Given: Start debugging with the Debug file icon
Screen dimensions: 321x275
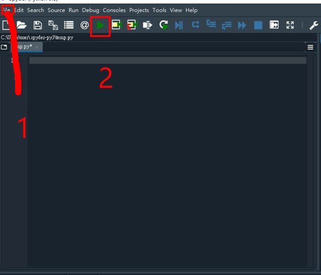Looking at the screenshot, I should [179, 25].
